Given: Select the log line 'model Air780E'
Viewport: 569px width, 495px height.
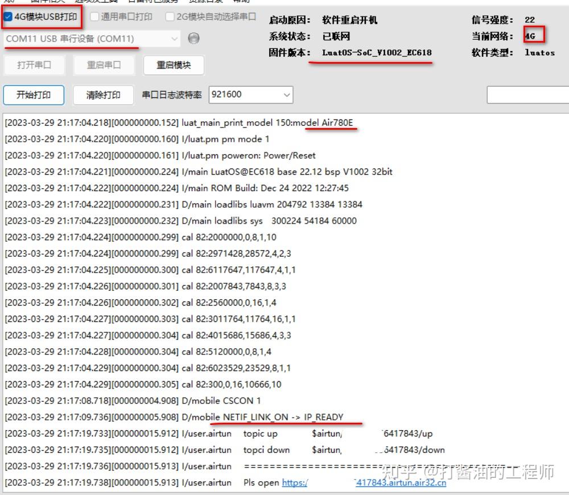Looking at the screenshot, I should point(179,123).
